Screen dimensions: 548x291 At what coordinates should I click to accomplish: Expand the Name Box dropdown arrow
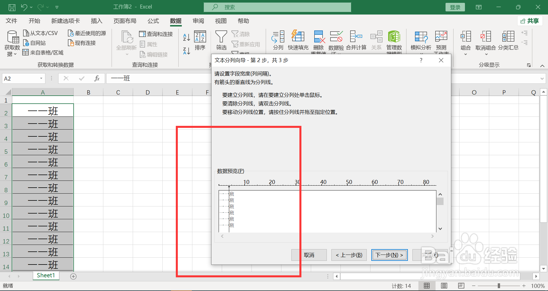[x=41, y=78]
